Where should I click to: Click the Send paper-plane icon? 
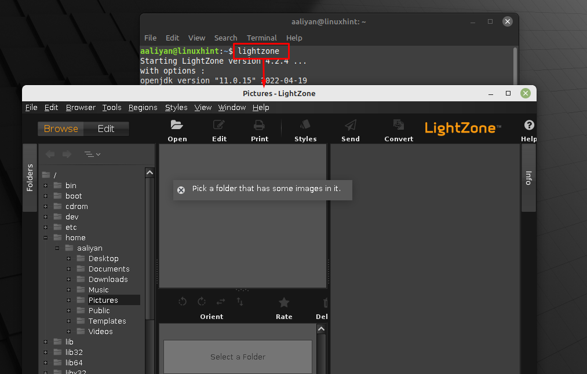click(351, 125)
